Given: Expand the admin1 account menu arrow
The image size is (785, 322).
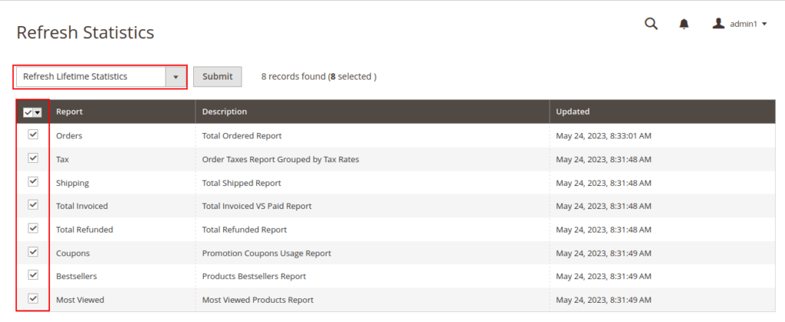Looking at the screenshot, I should (764, 24).
